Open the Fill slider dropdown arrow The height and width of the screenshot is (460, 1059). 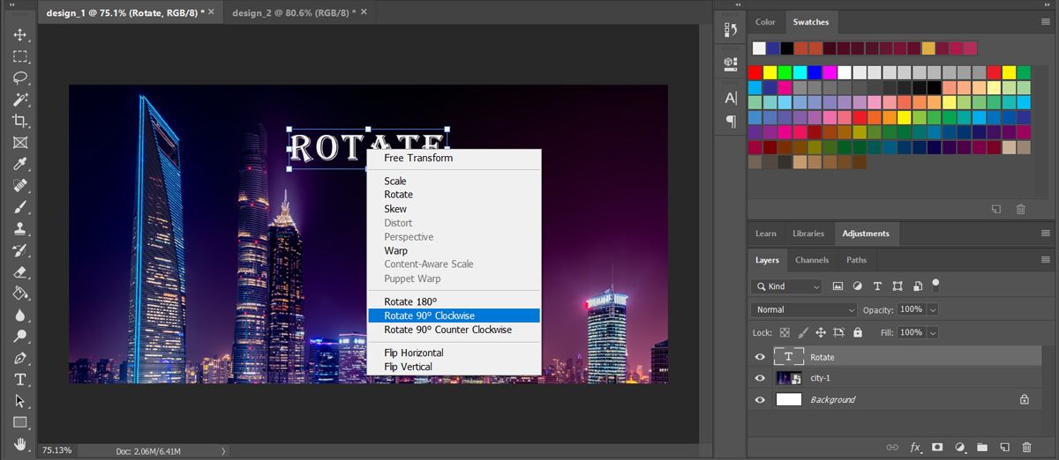click(x=933, y=332)
